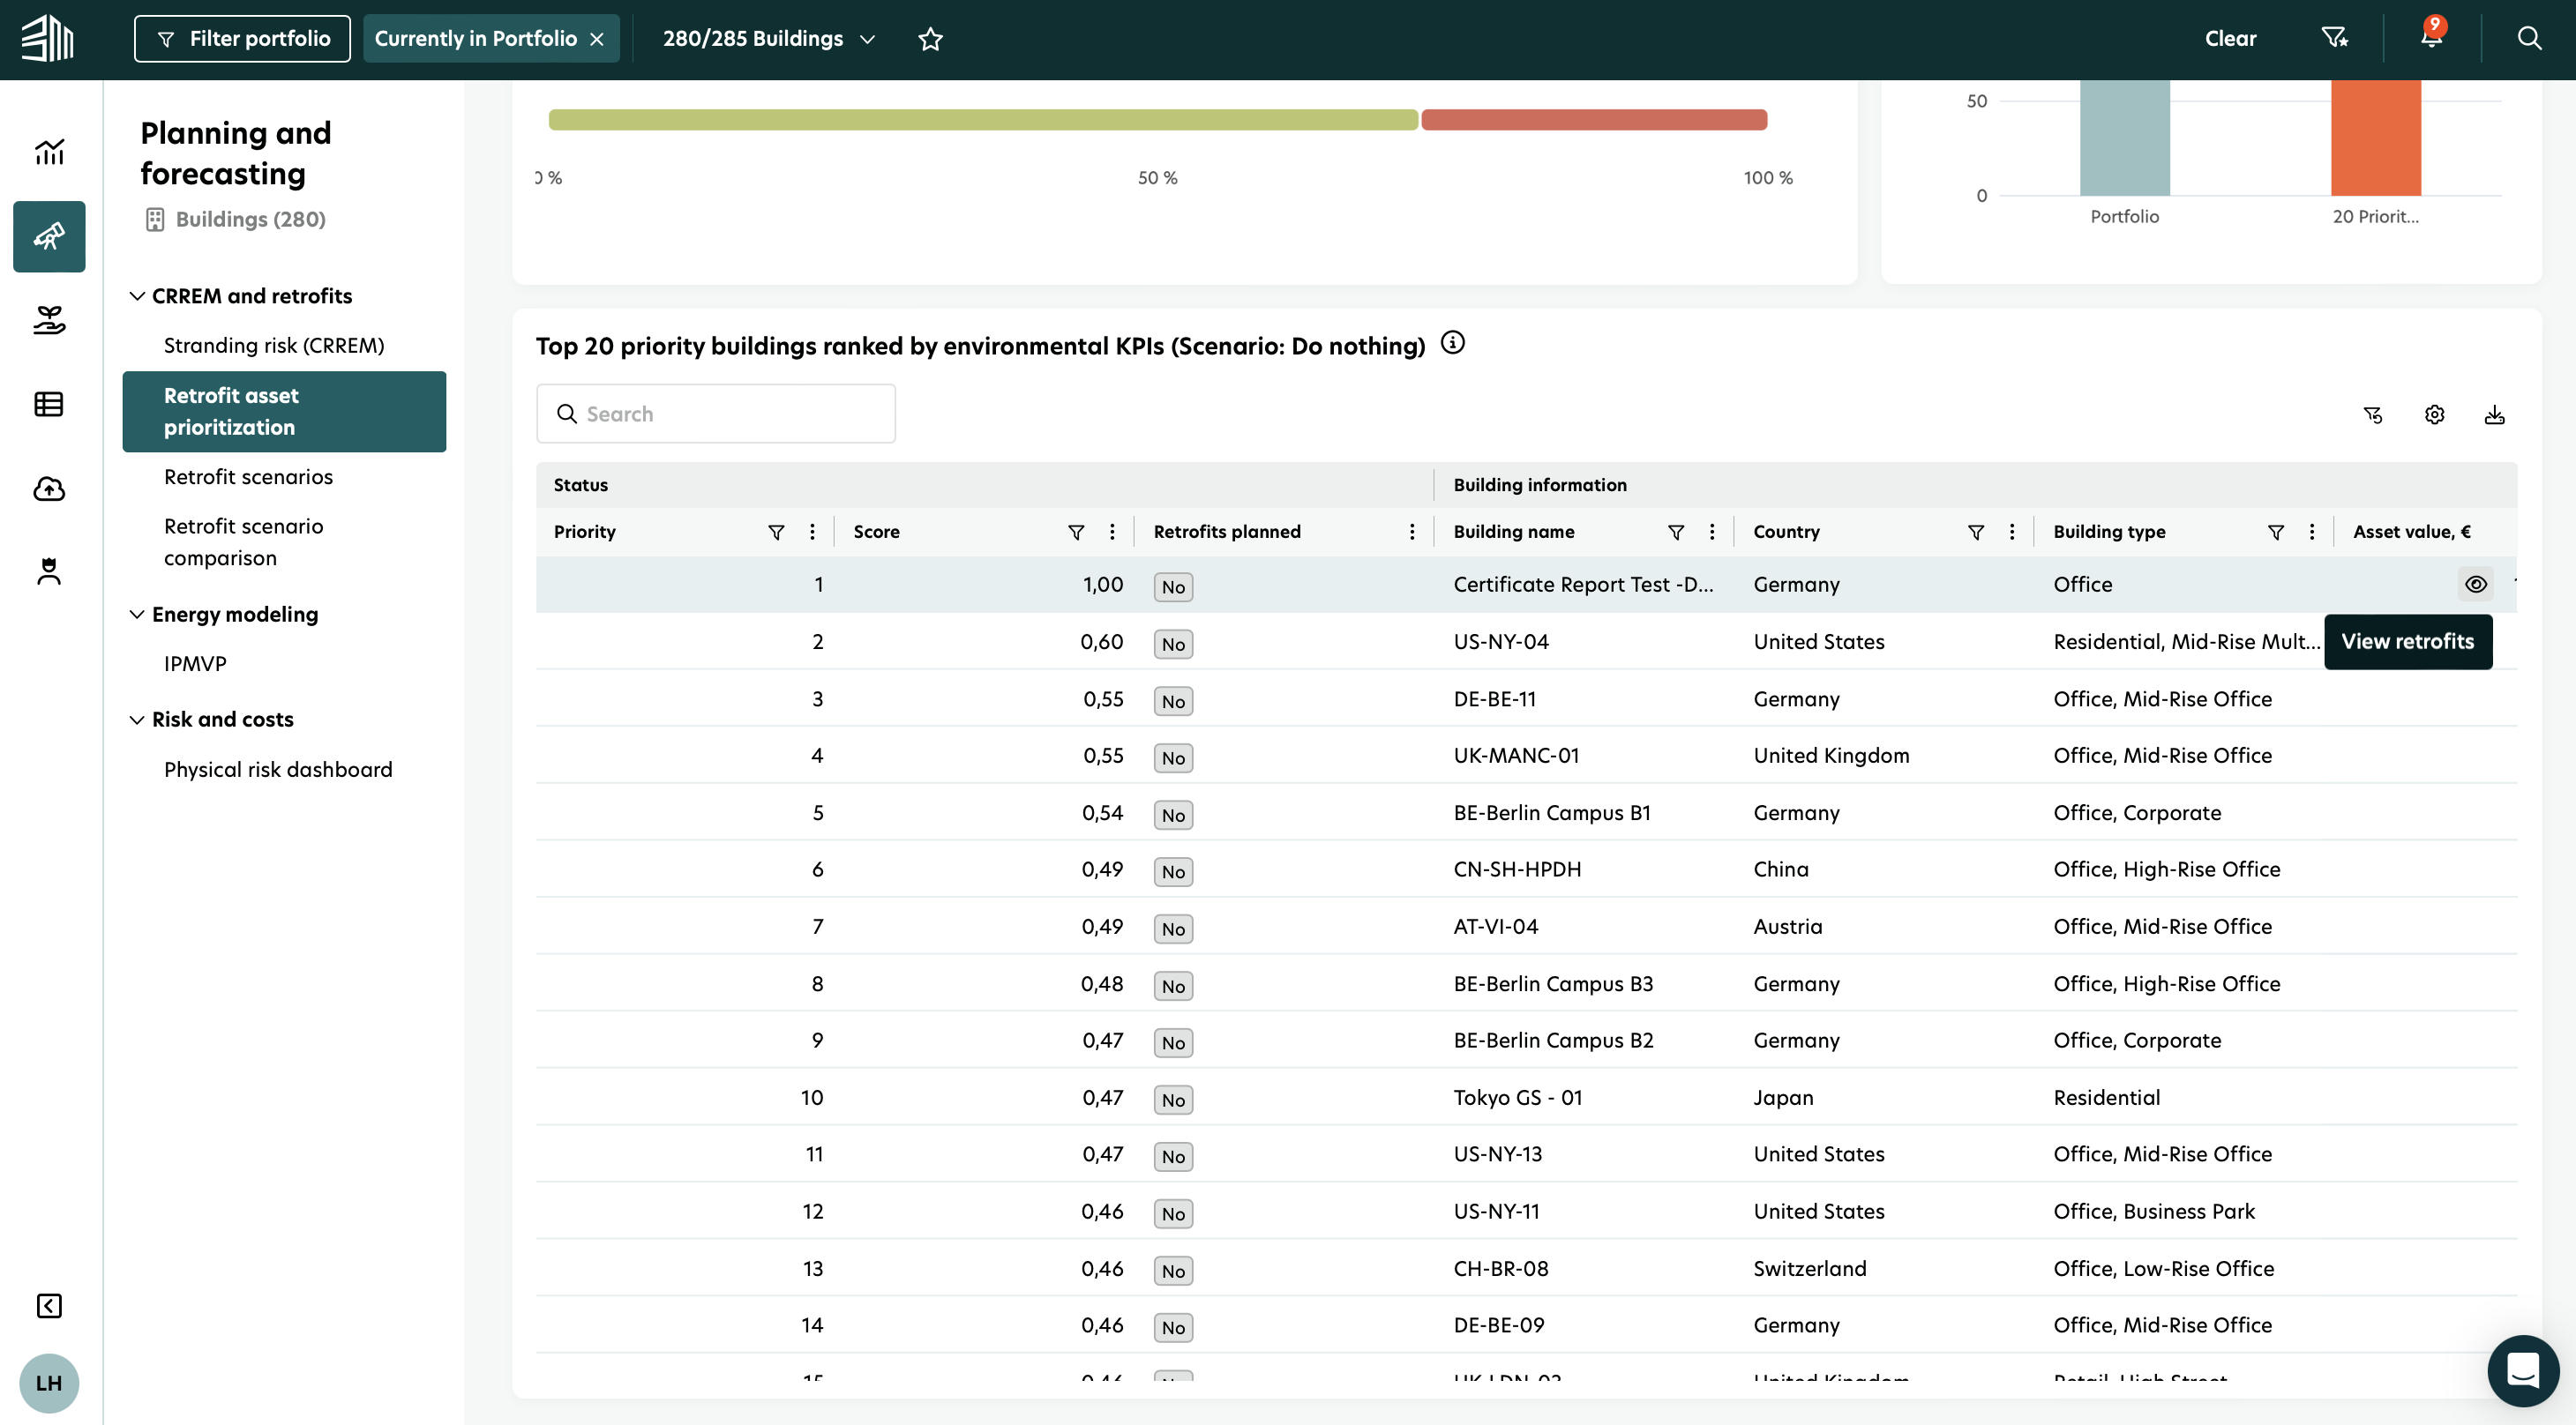The width and height of the screenshot is (2576, 1425).
Task: Toggle the Priority column filter
Action: pyautogui.click(x=776, y=532)
